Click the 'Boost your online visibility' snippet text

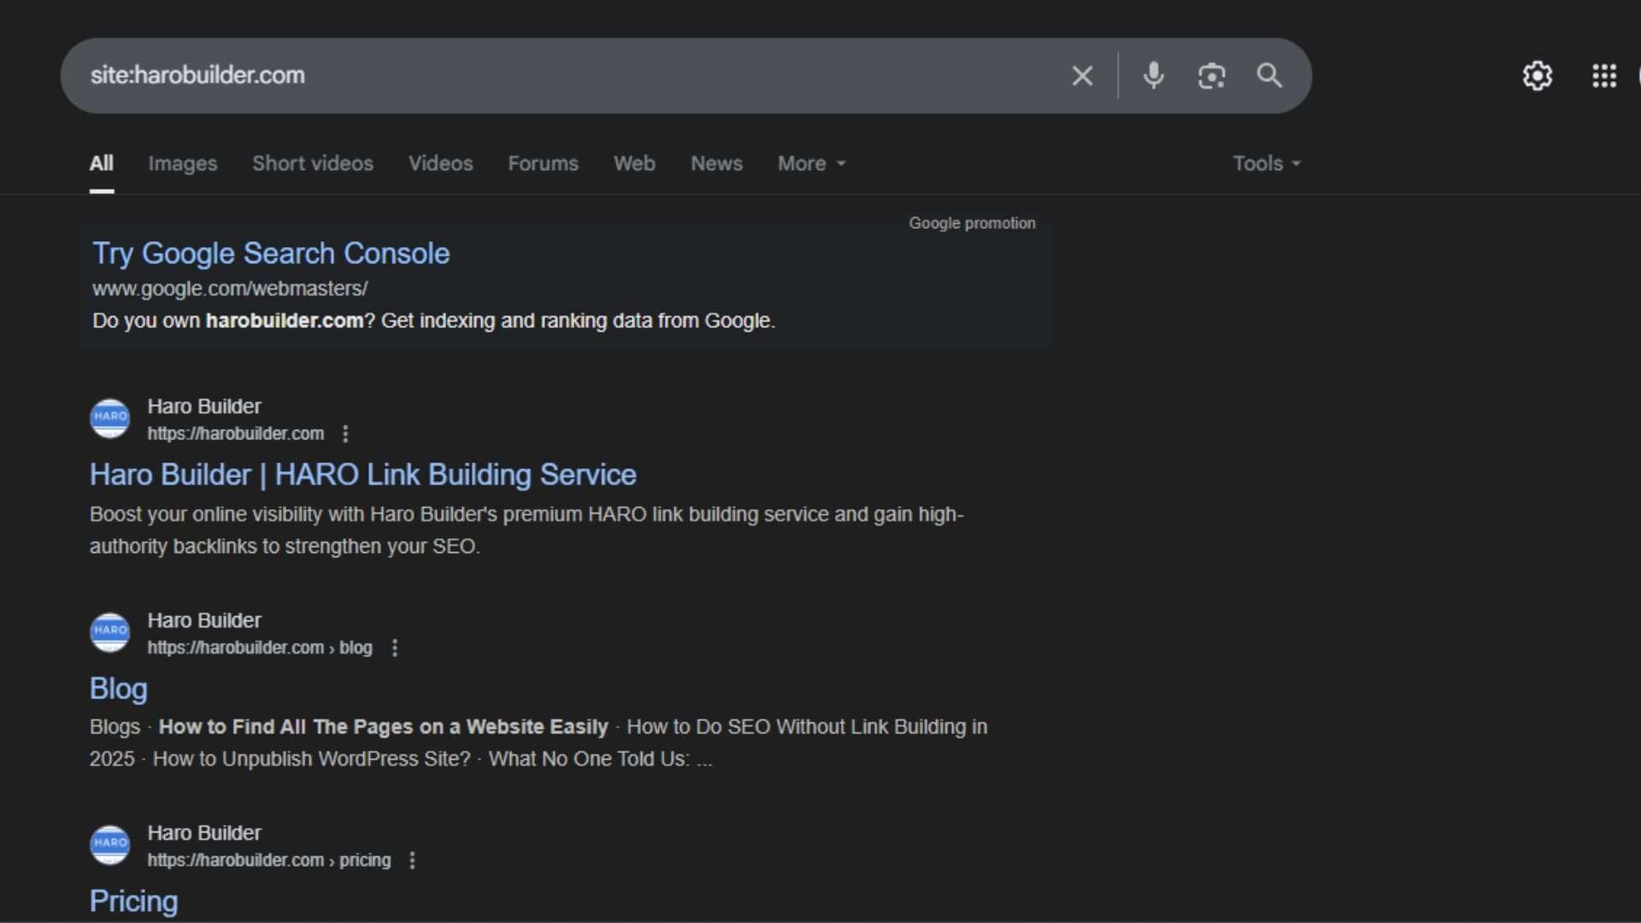526,531
